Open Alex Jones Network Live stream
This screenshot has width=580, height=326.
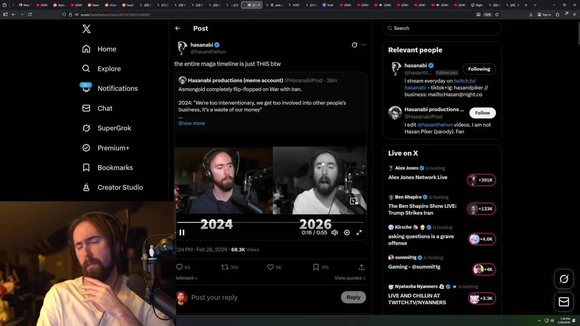[x=418, y=177]
